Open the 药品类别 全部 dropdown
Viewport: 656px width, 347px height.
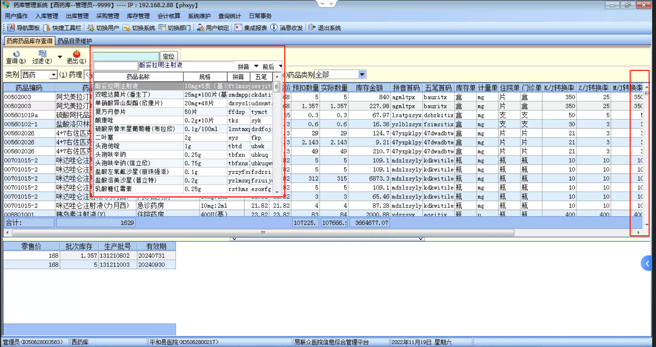362,74
